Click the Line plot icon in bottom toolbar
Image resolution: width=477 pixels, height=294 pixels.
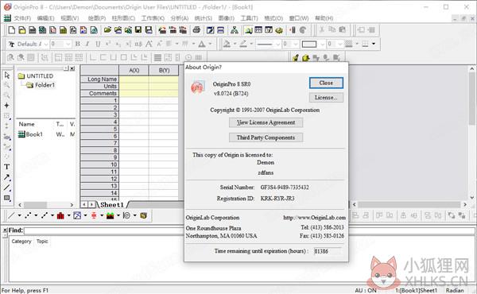pos(11,215)
